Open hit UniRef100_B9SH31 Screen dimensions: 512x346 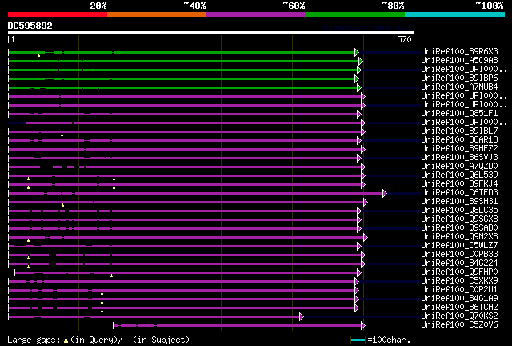pos(459,202)
